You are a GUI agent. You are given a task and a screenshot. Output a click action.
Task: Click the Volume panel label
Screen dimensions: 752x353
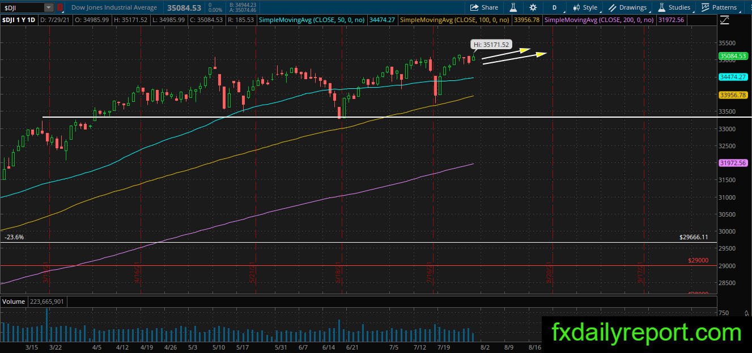point(14,302)
